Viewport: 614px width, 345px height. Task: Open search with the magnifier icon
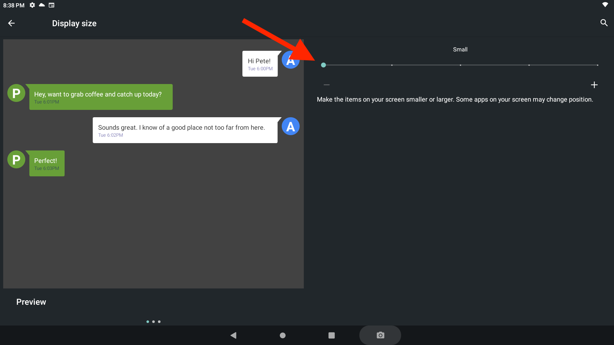coord(604,23)
